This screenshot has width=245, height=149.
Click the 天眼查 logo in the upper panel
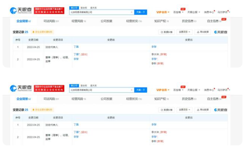point(21,11)
